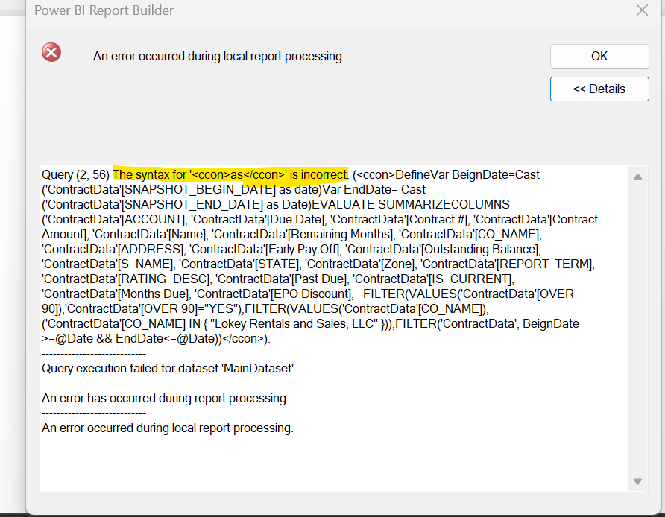Close the Power BI Report Builder dialog

[x=642, y=10]
